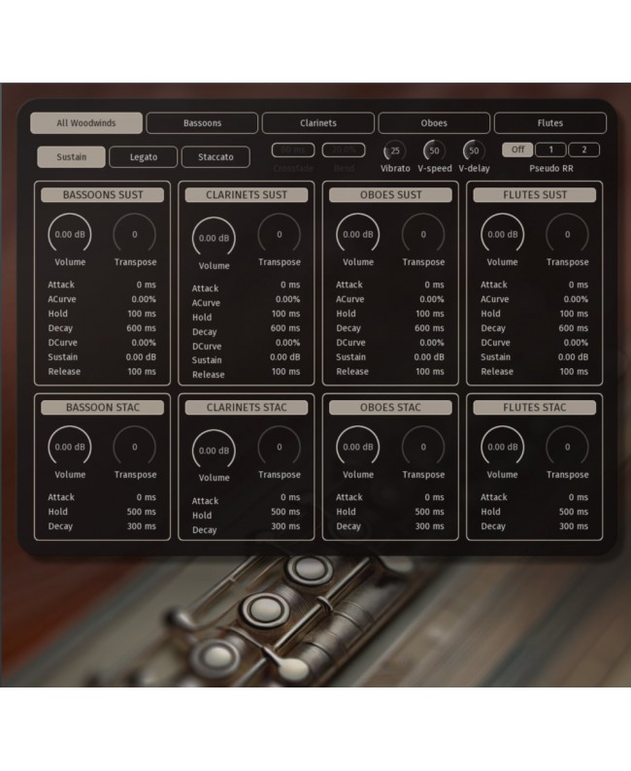Click the Clarinets Stac Volume knob
The image size is (631, 771).
(214, 451)
